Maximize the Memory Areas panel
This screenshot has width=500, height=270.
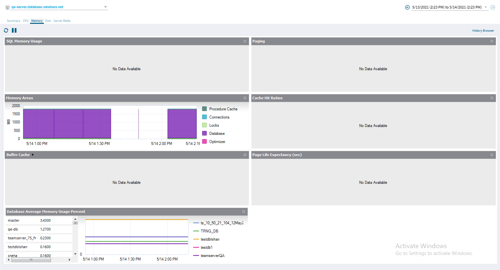coord(245,98)
